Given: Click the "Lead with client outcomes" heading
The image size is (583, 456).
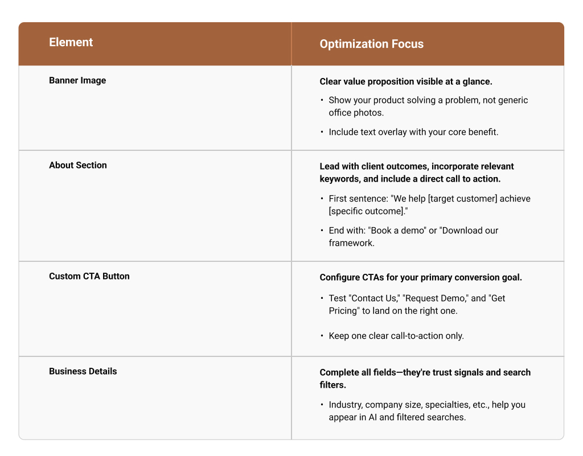Looking at the screenshot, I should pyautogui.click(x=417, y=172).
